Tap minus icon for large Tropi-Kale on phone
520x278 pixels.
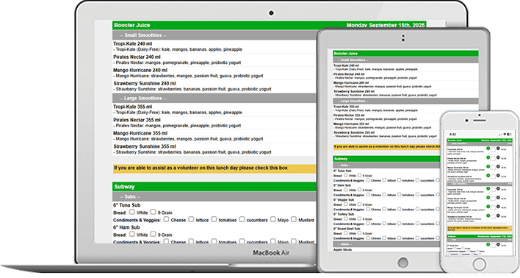click(498, 188)
